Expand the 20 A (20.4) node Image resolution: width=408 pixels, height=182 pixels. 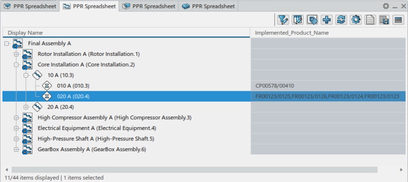26,107
